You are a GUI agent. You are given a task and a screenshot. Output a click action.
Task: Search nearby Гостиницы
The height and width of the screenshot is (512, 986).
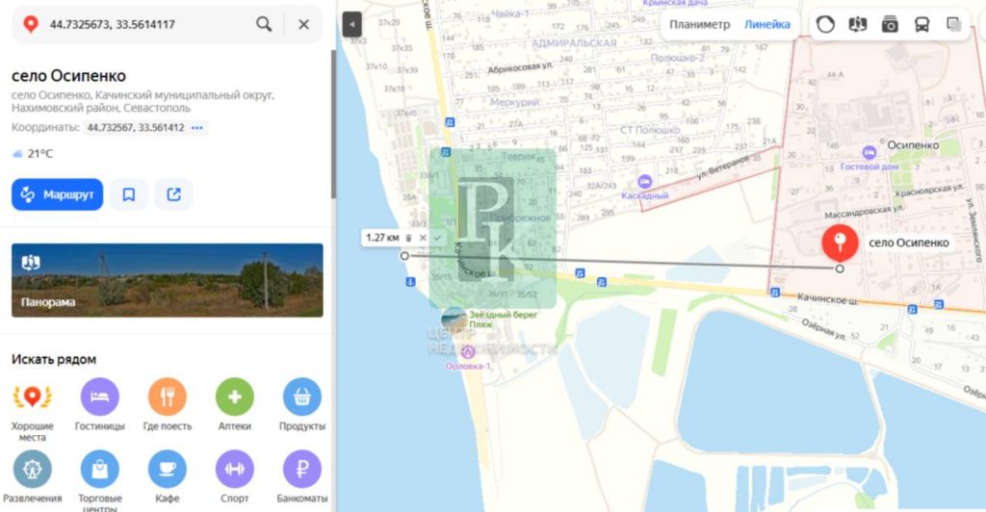pyautogui.click(x=99, y=404)
